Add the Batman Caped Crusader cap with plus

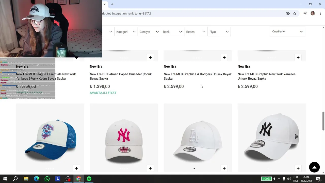point(150,57)
